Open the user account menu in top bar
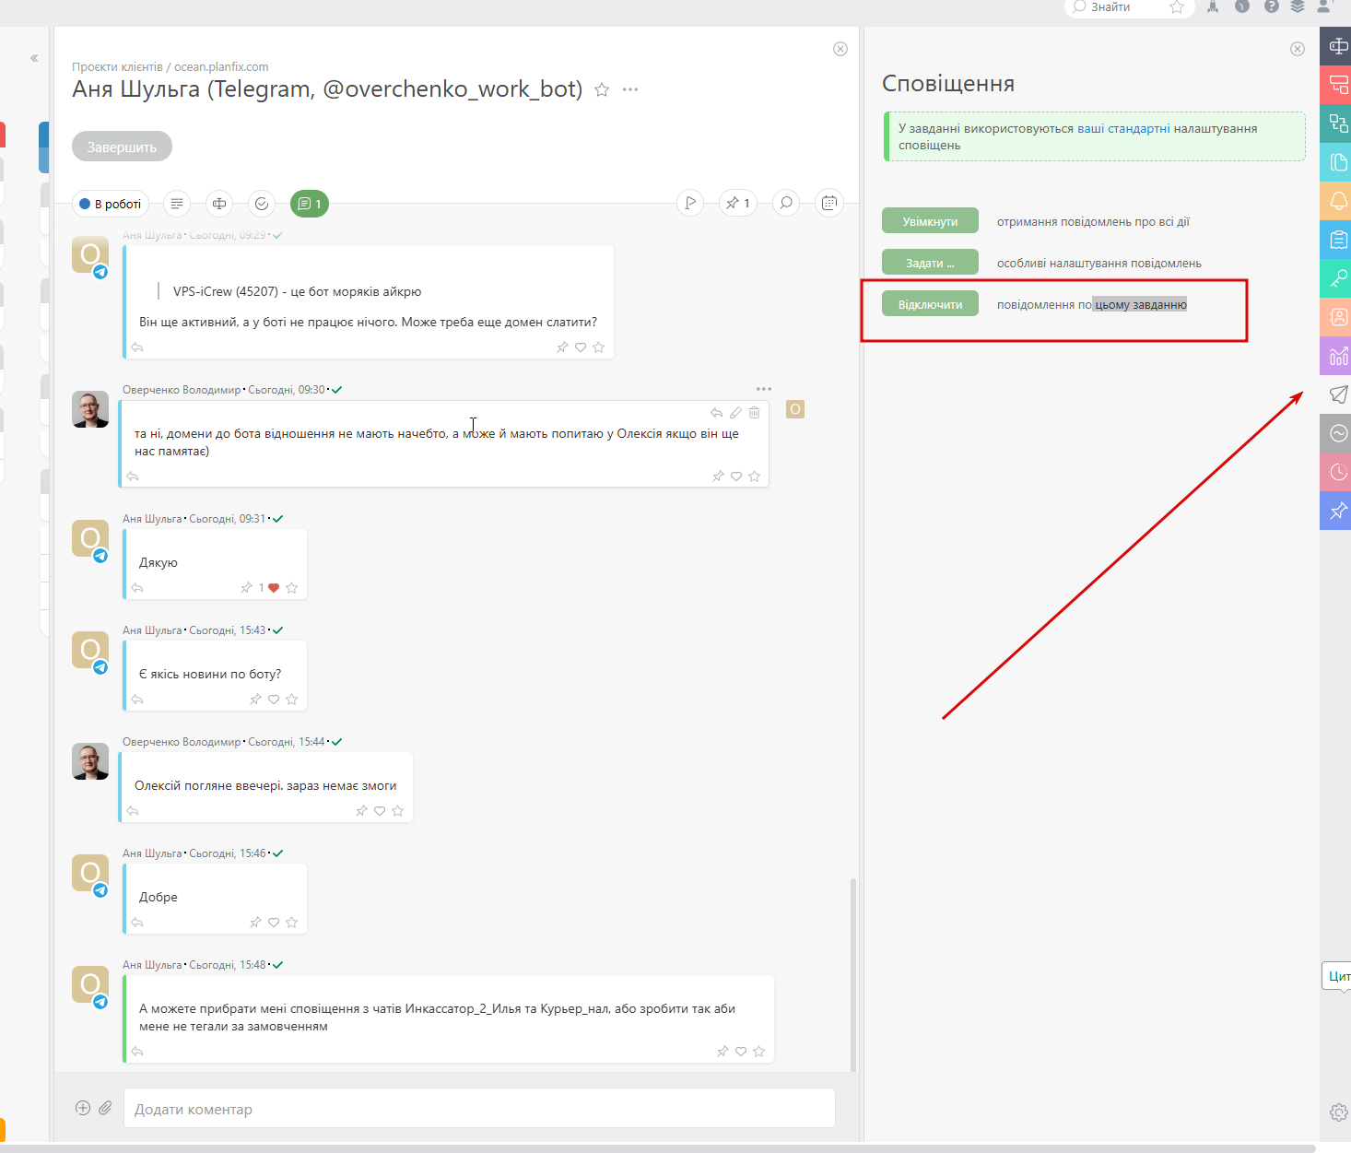Image resolution: width=1351 pixels, height=1153 pixels. tap(1325, 6)
